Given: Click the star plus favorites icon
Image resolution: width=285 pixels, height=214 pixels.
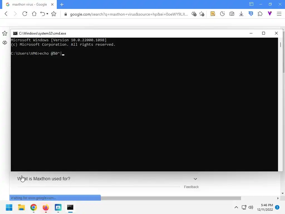Looking at the screenshot, I should [202, 14].
